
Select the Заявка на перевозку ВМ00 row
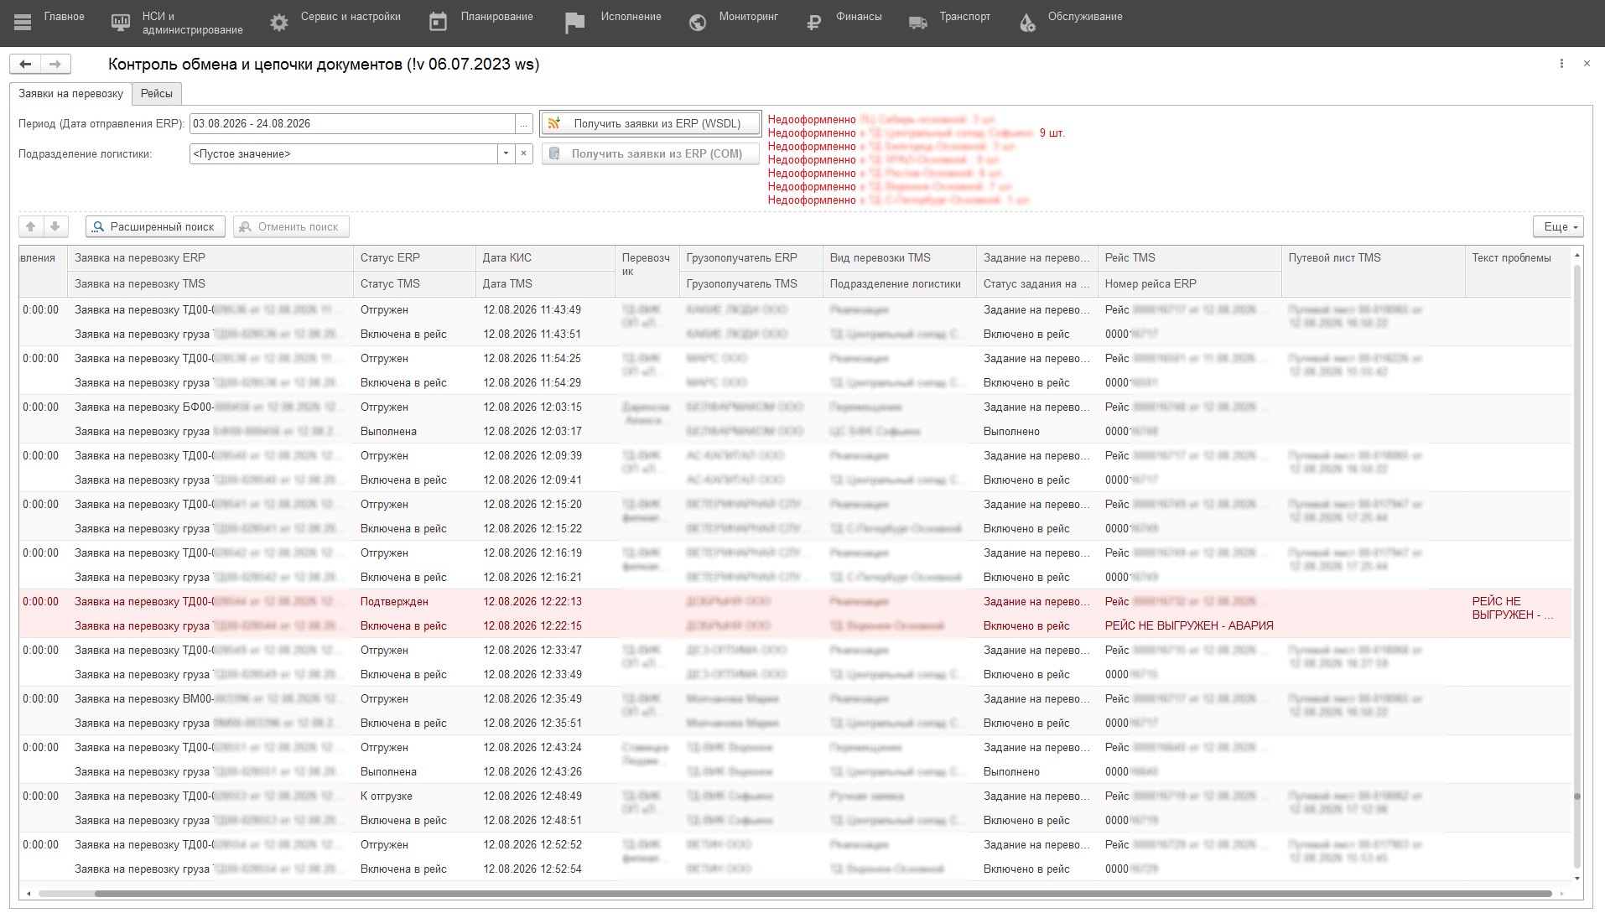211,699
